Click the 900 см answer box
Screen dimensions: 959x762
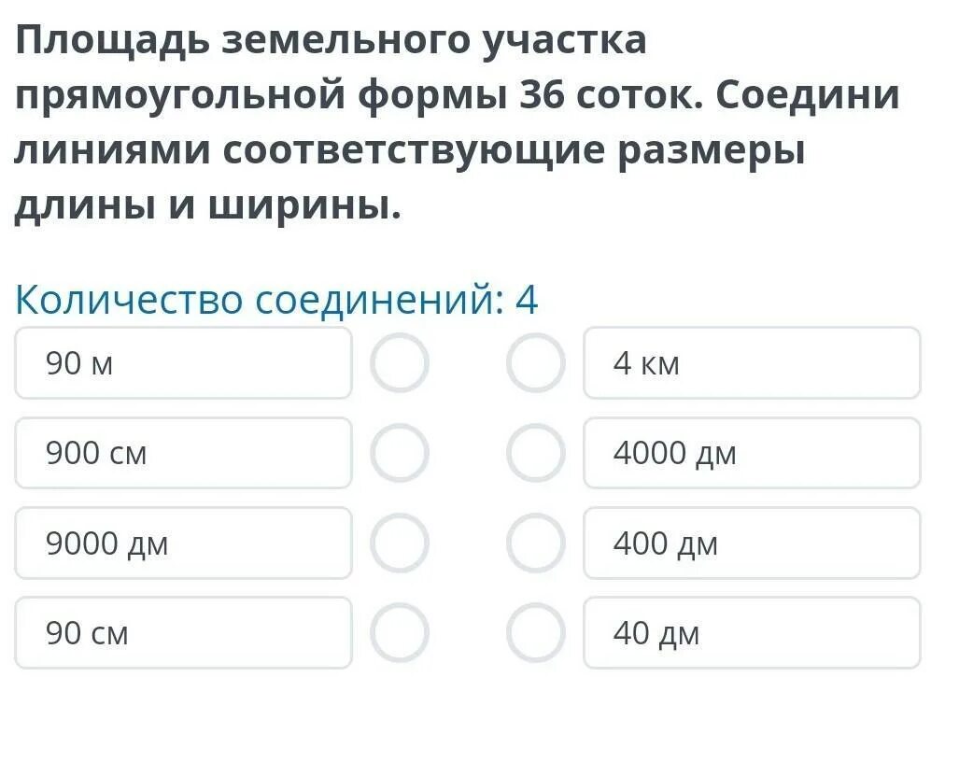coord(183,453)
